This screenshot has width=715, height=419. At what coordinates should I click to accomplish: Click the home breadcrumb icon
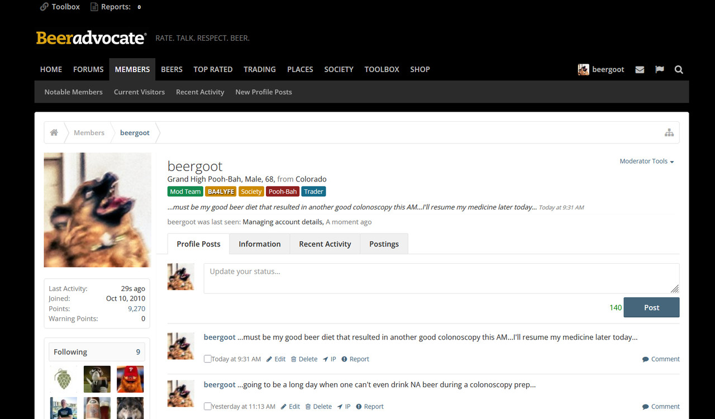pyautogui.click(x=54, y=132)
